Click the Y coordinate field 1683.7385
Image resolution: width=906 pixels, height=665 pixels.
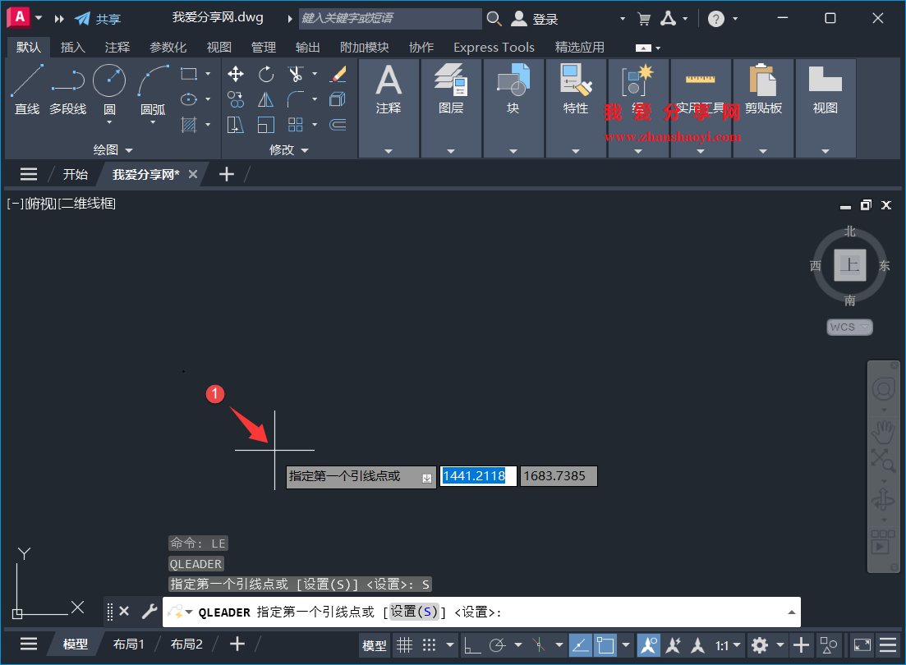pyautogui.click(x=559, y=476)
